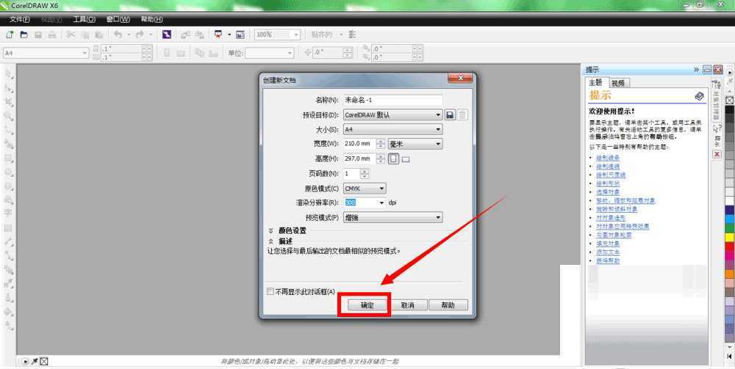The height and width of the screenshot is (369, 735).
Task: Increase the number of pages stepper
Action: coord(365,171)
